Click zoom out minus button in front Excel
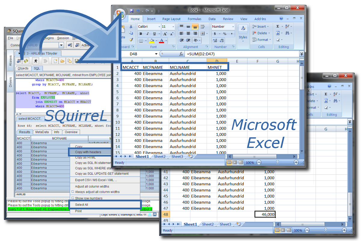Screen dimensions: 361x241 (x=259, y=162)
